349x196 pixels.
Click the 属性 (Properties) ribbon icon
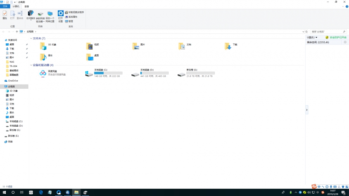[5, 14]
